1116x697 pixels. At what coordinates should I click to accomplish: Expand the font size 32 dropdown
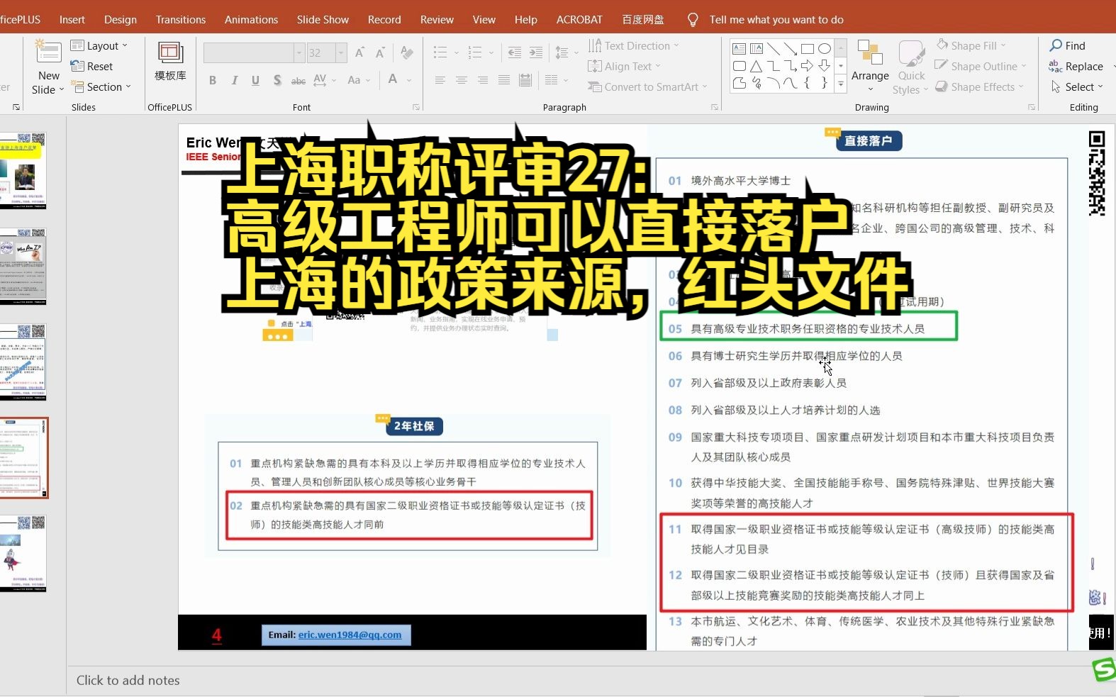point(341,52)
